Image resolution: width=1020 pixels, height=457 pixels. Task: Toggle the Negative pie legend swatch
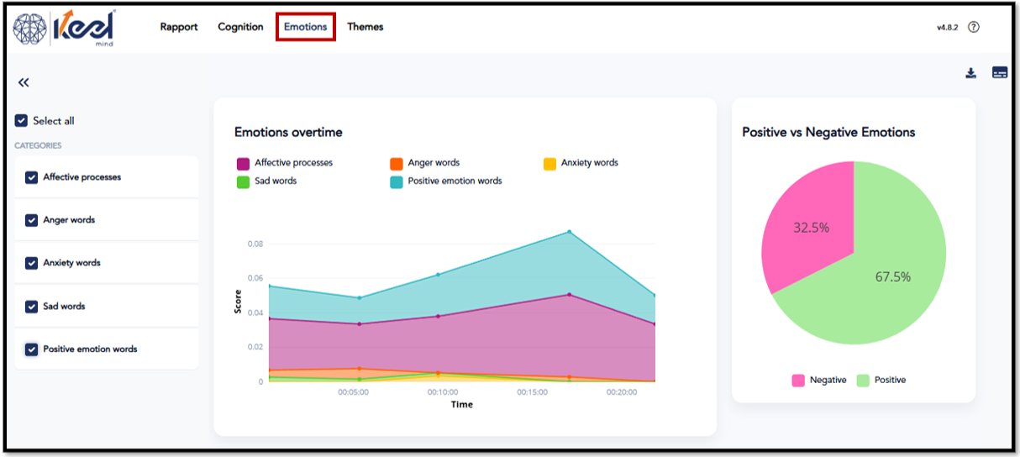click(798, 381)
